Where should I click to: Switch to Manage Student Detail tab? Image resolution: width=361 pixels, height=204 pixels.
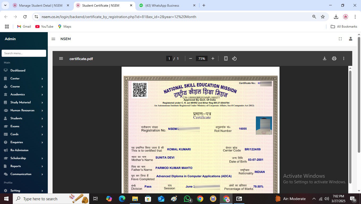click(41, 5)
